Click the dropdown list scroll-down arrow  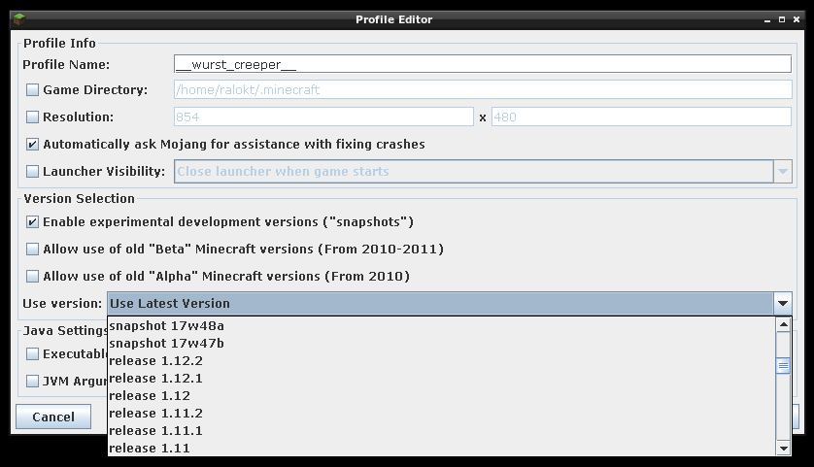[783, 448]
